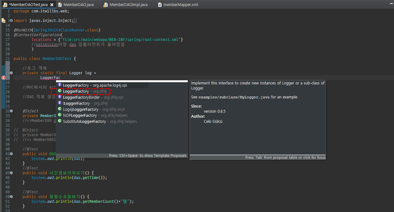Click '//@Test' comment on line 40
Viewport: 394px width, 212px height.
(x=30, y=149)
